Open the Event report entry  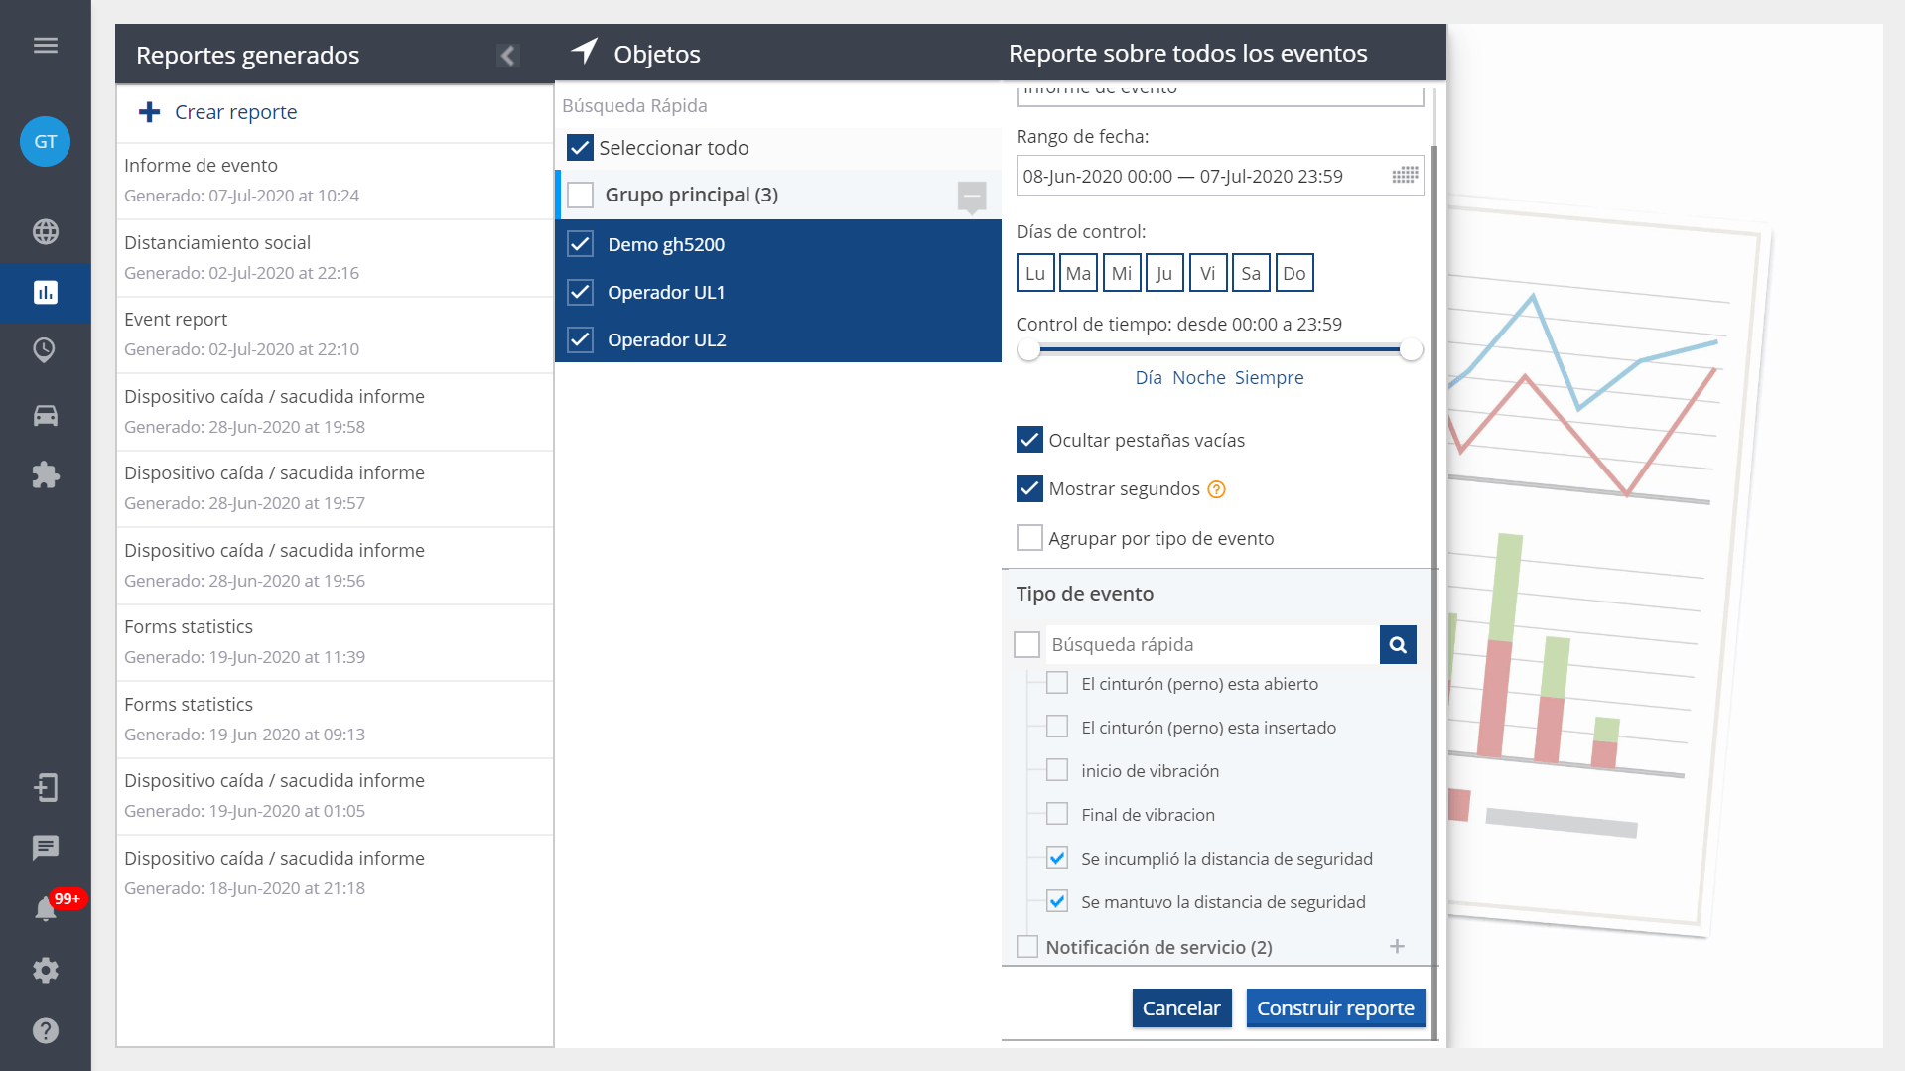tap(335, 335)
